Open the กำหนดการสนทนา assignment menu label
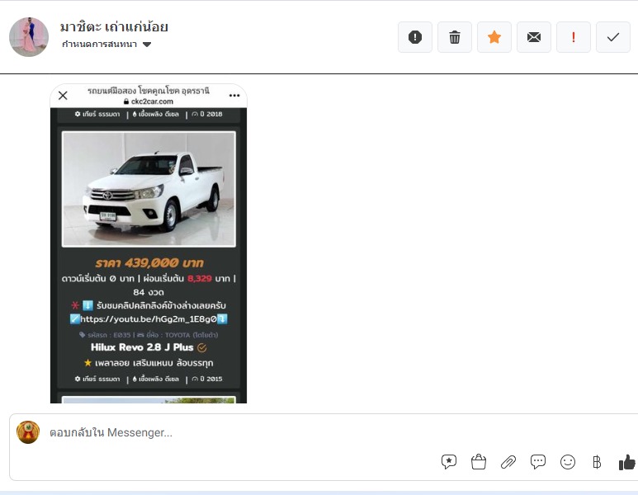This screenshot has width=638, height=495. [101, 45]
